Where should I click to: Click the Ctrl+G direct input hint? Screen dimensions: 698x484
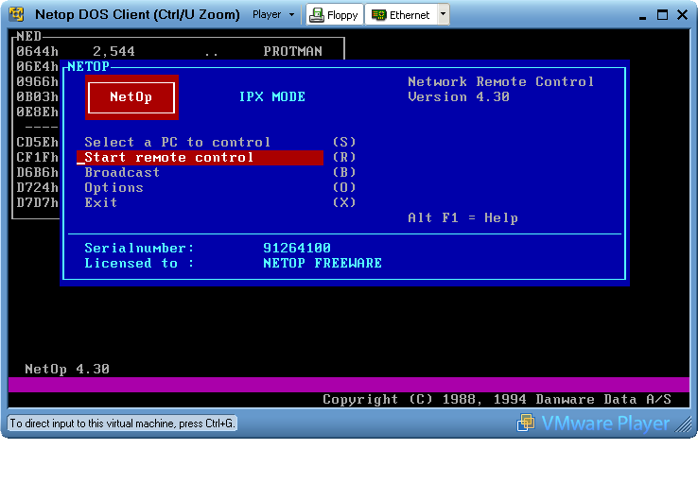tap(122, 423)
